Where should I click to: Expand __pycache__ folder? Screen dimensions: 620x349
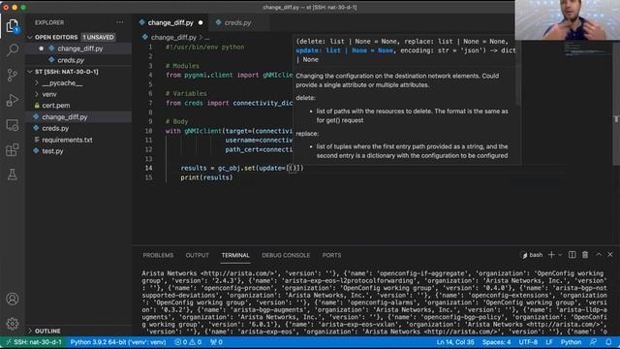pos(62,83)
